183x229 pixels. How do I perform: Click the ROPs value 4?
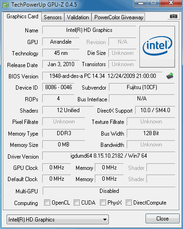tap(58, 99)
